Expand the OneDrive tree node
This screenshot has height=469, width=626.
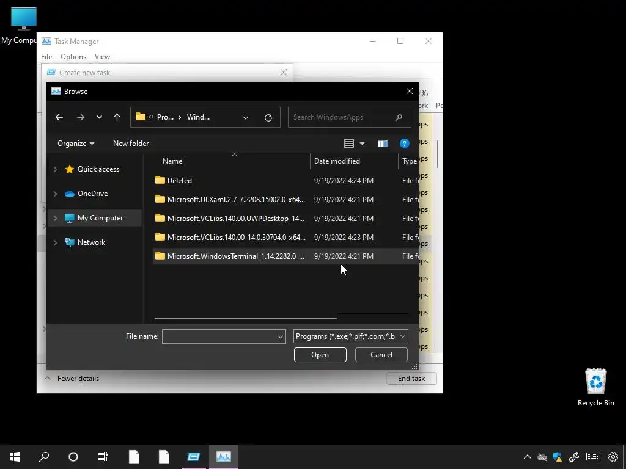[x=55, y=194]
